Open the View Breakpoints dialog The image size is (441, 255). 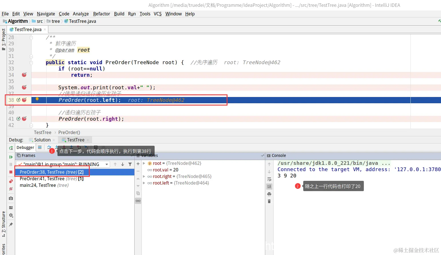[11, 181]
